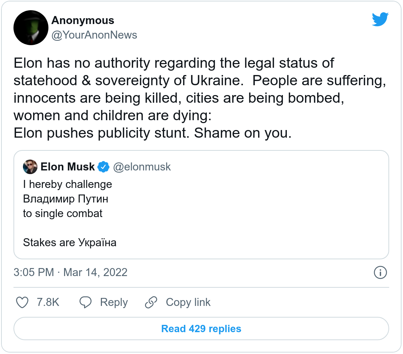Viewport: 403px width, 354px height.
Task: Like the tweet with heart icon
Action: tap(23, 302)
